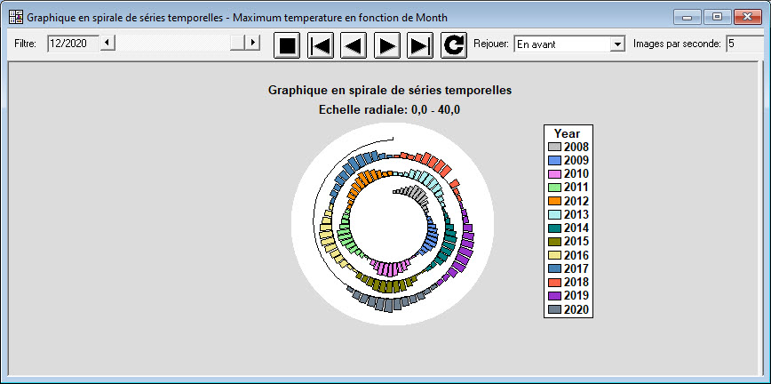The width and height of the screenshot is (771, 384).
Task: Click the 2008 gray legend swatch
Action: pos(554,147)
